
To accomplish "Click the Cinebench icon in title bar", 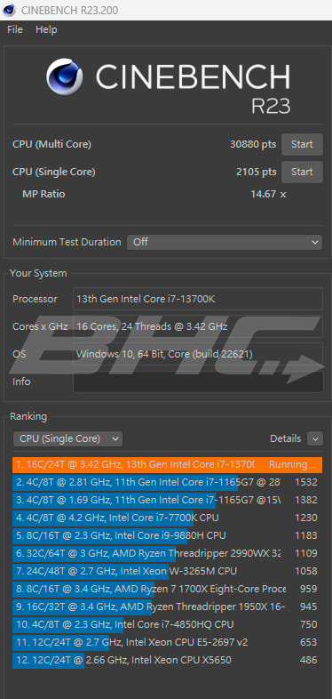I will point(9,10).
